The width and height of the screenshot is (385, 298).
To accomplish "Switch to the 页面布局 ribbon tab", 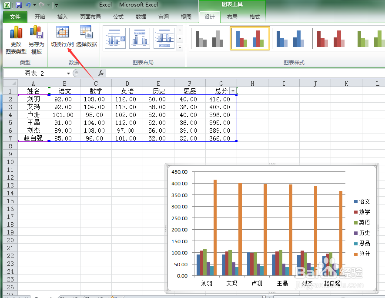I will tap(90, 17).
